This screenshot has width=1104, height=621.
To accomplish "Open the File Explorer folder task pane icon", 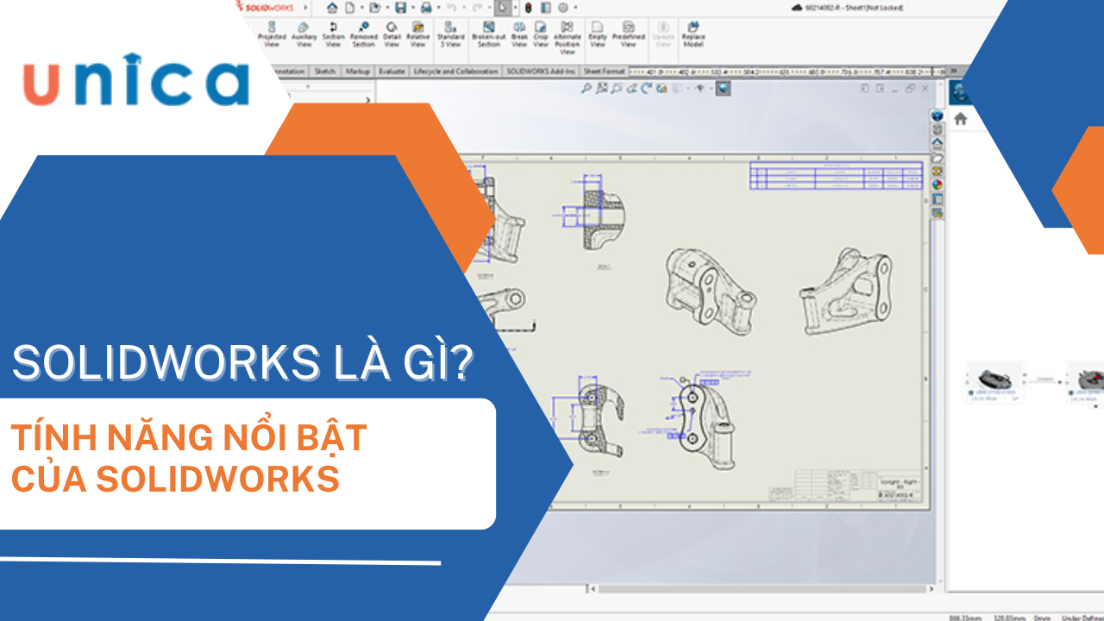I will point(938,158).
